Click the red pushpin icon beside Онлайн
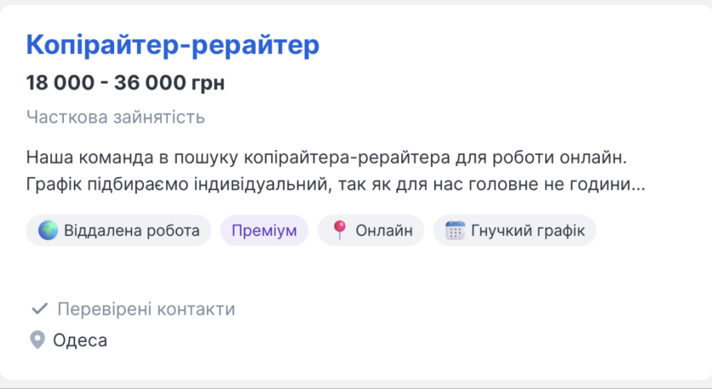Image resolution: width=712 pixels, height=389 pixels. click(339, 231)
